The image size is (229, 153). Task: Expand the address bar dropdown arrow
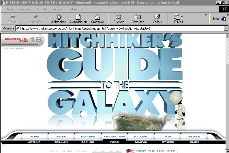(x=226, y=29)
